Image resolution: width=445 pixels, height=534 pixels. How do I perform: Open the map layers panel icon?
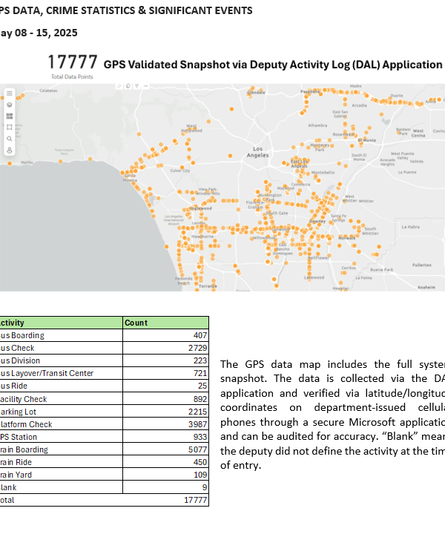pyautogui.click(x=10, y=105)
